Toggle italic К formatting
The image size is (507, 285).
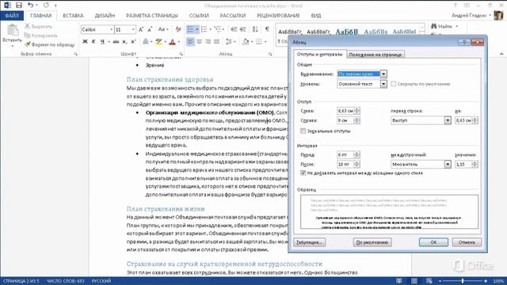[93, 42]
